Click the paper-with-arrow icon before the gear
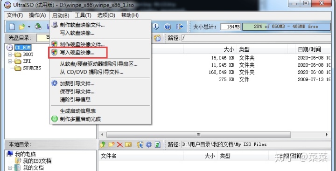This screenshot has width=336, height=171. 140,145
